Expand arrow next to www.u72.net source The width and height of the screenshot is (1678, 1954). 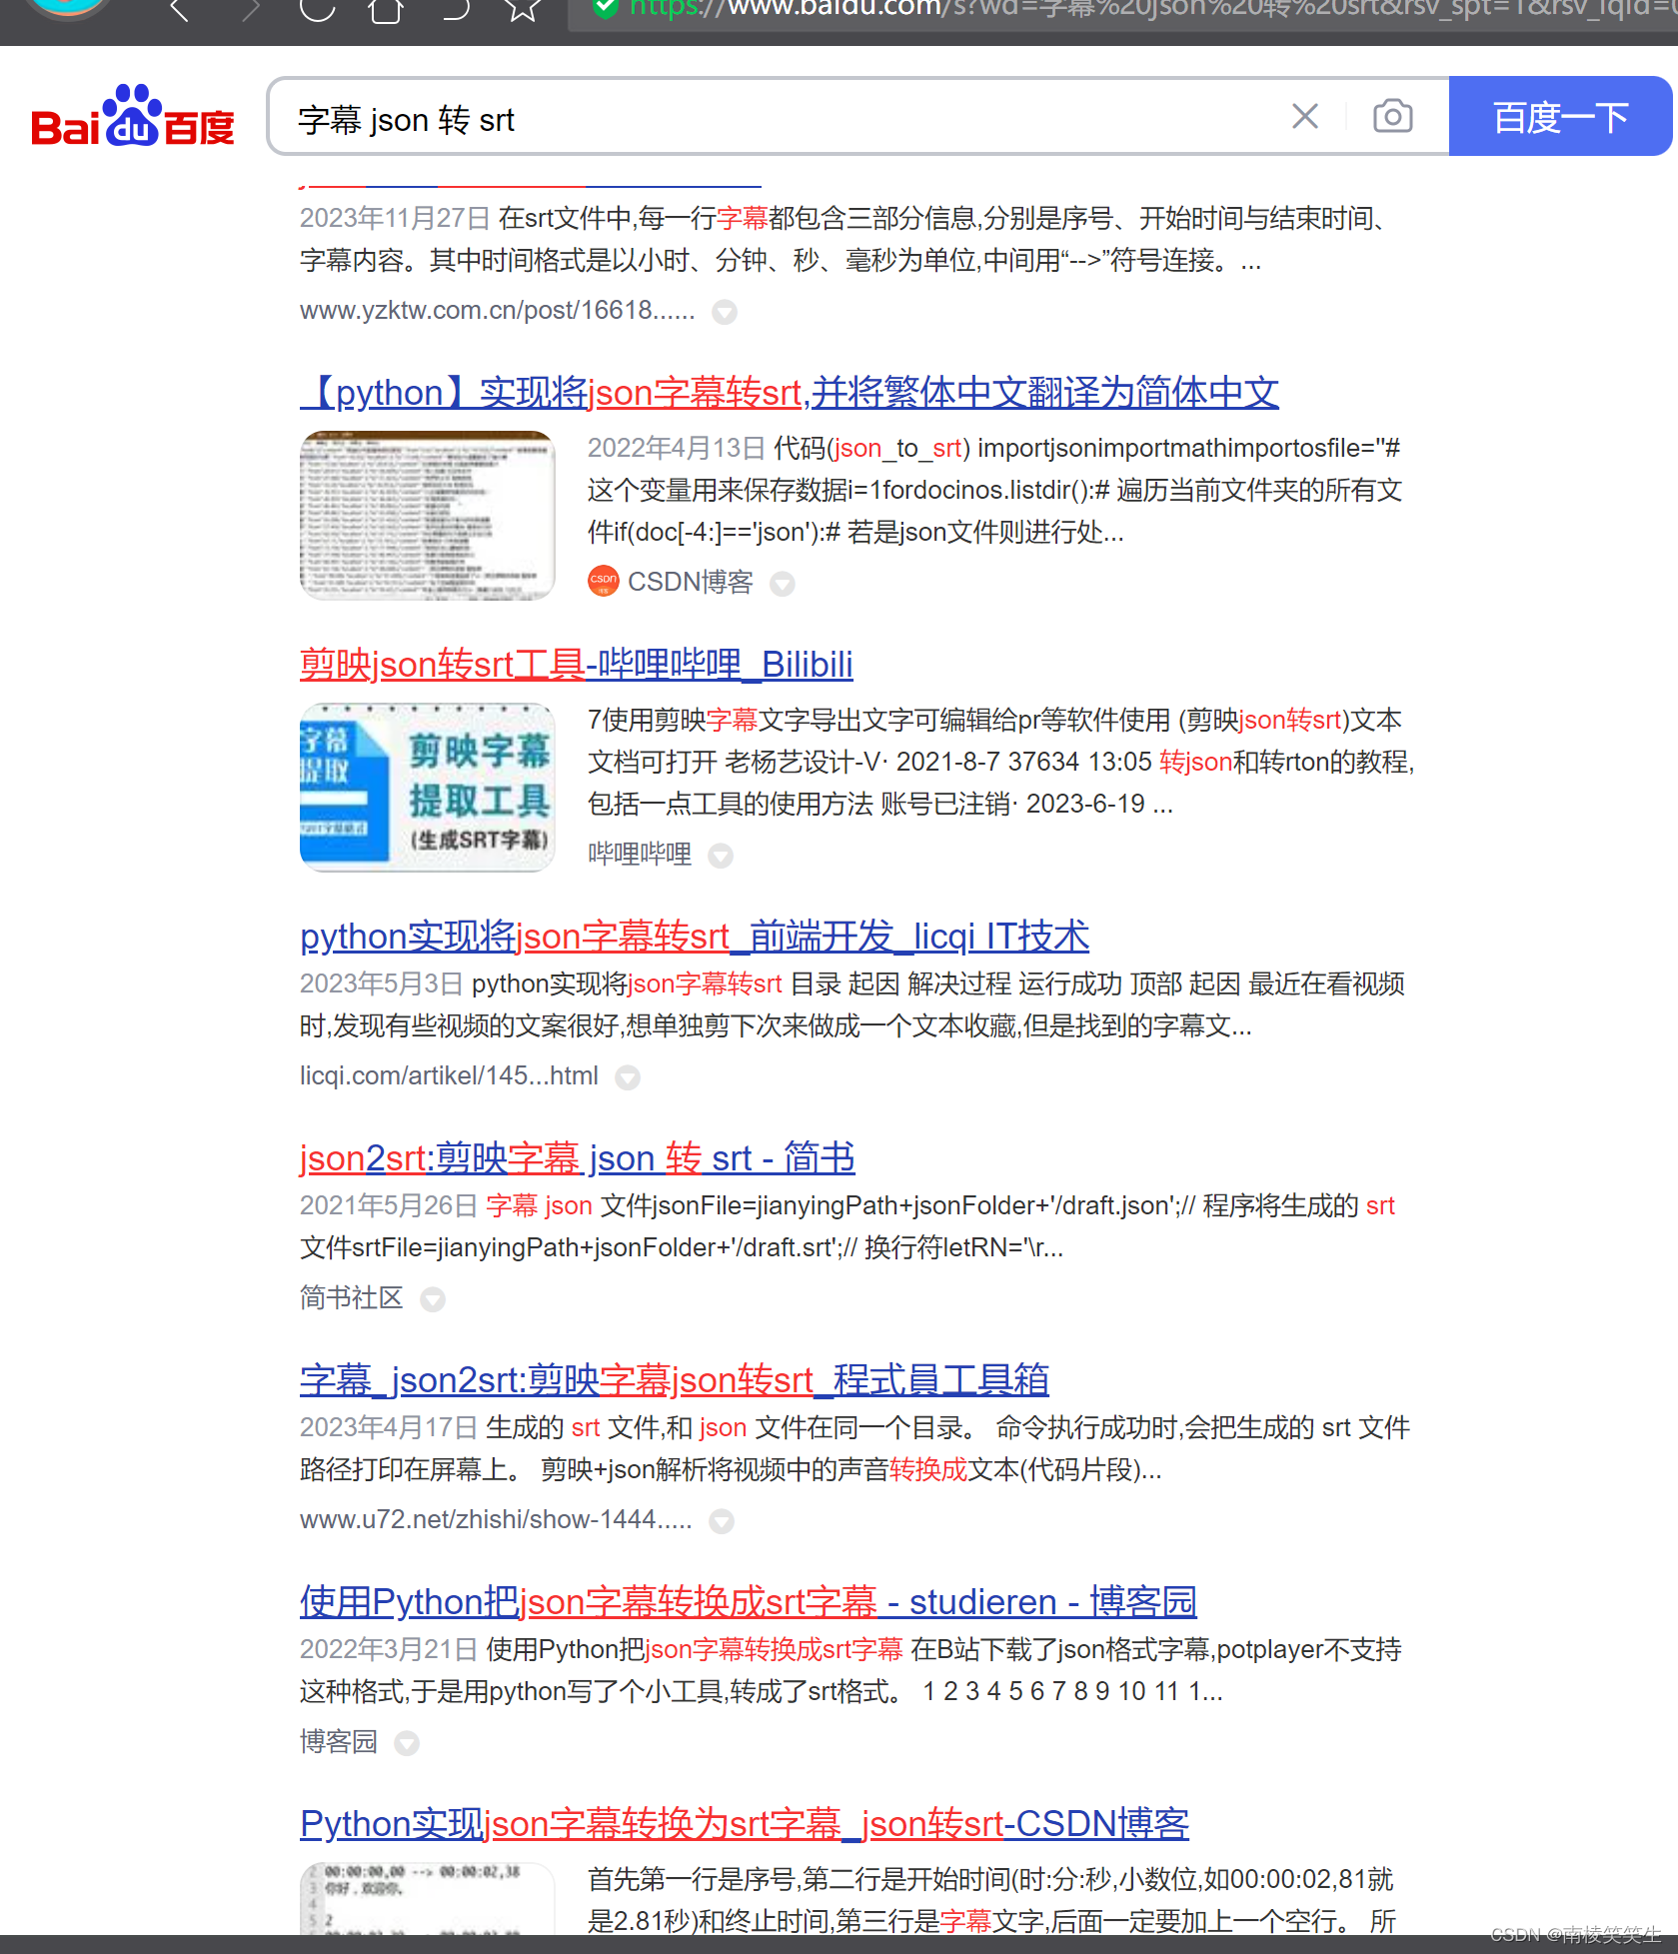pos(722,1521)
